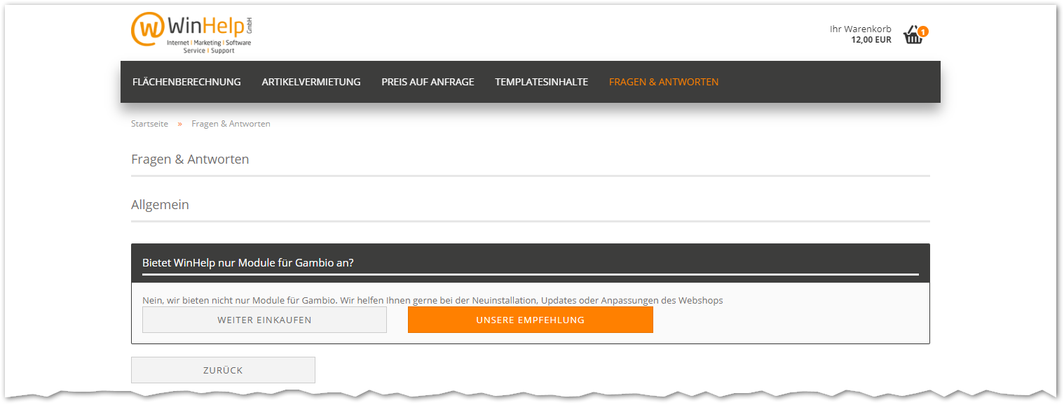The height and width of the screenshot is (405, 1064).
Task: Click the Fragen & Antworten page heading
Action: click(x=190, y=159)
